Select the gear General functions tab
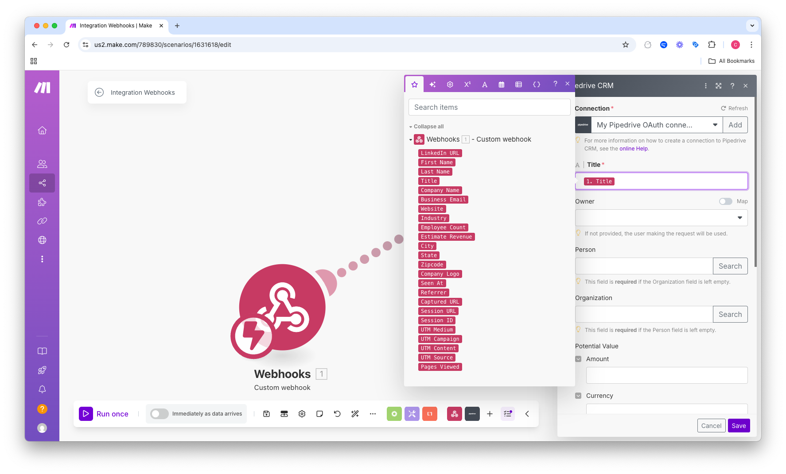 coord(450,84)
